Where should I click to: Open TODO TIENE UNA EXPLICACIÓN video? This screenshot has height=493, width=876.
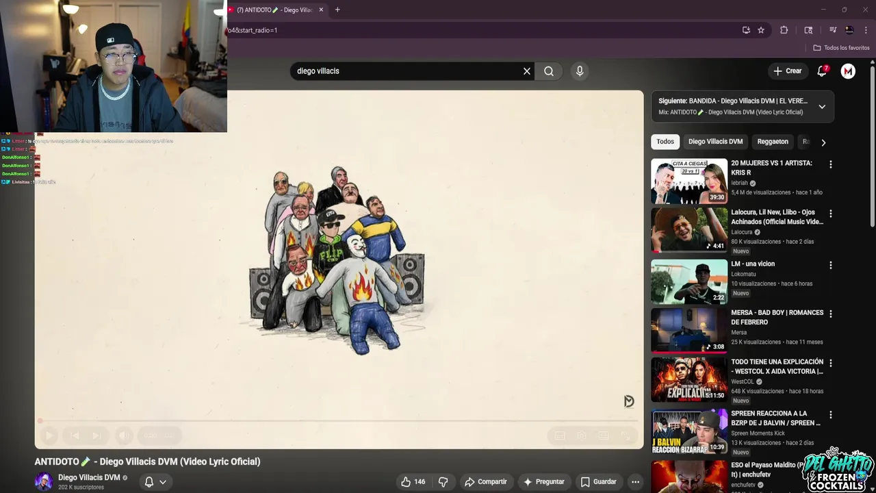pos(777,366)
